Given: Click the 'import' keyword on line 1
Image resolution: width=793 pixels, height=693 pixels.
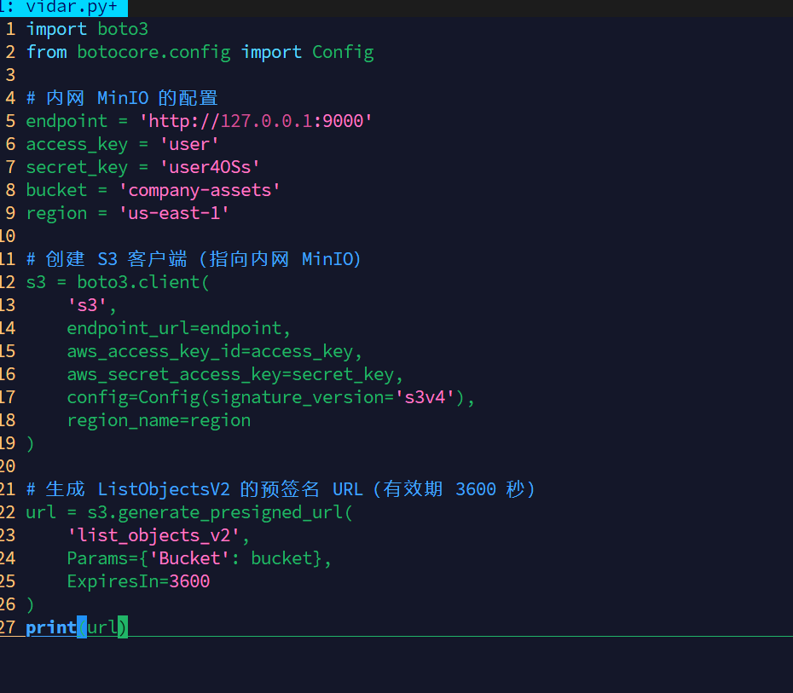Looking at the screenshot, I should 56,29.
